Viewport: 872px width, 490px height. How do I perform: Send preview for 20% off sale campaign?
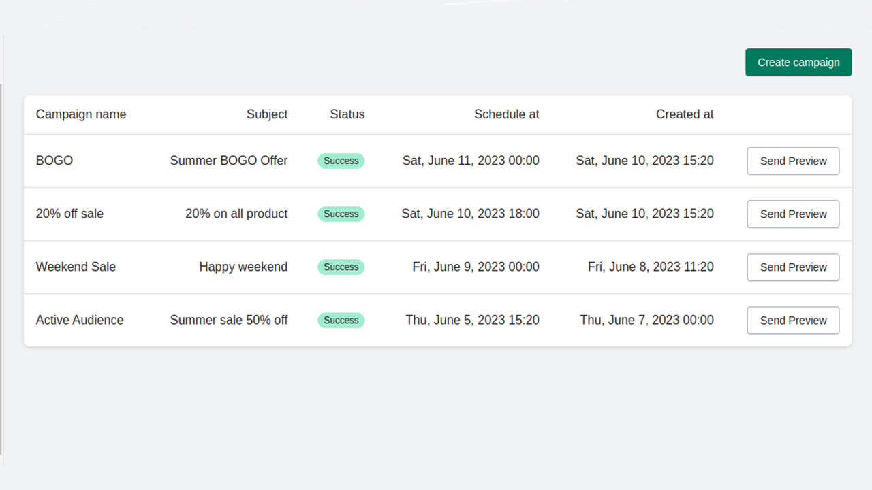point(793,214)
